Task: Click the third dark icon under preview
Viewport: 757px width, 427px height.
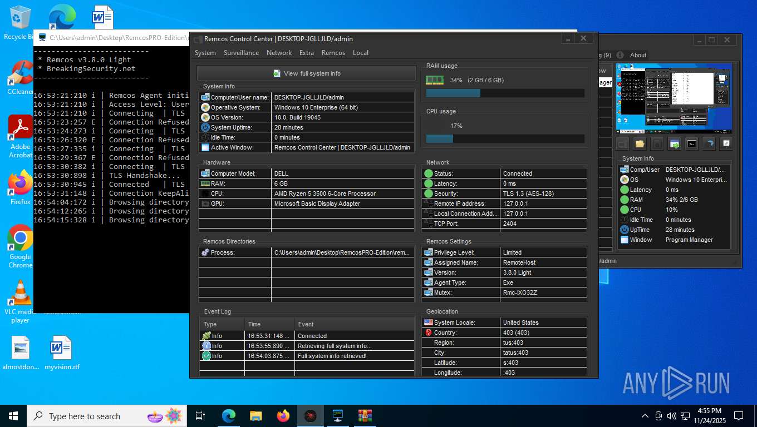Action: pyautogui.click(x=657, y=144)
